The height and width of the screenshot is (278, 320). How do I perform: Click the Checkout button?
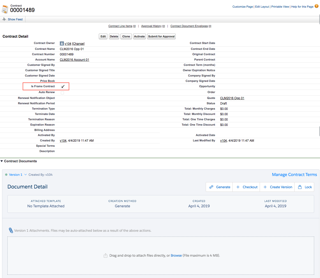[246, 187]
